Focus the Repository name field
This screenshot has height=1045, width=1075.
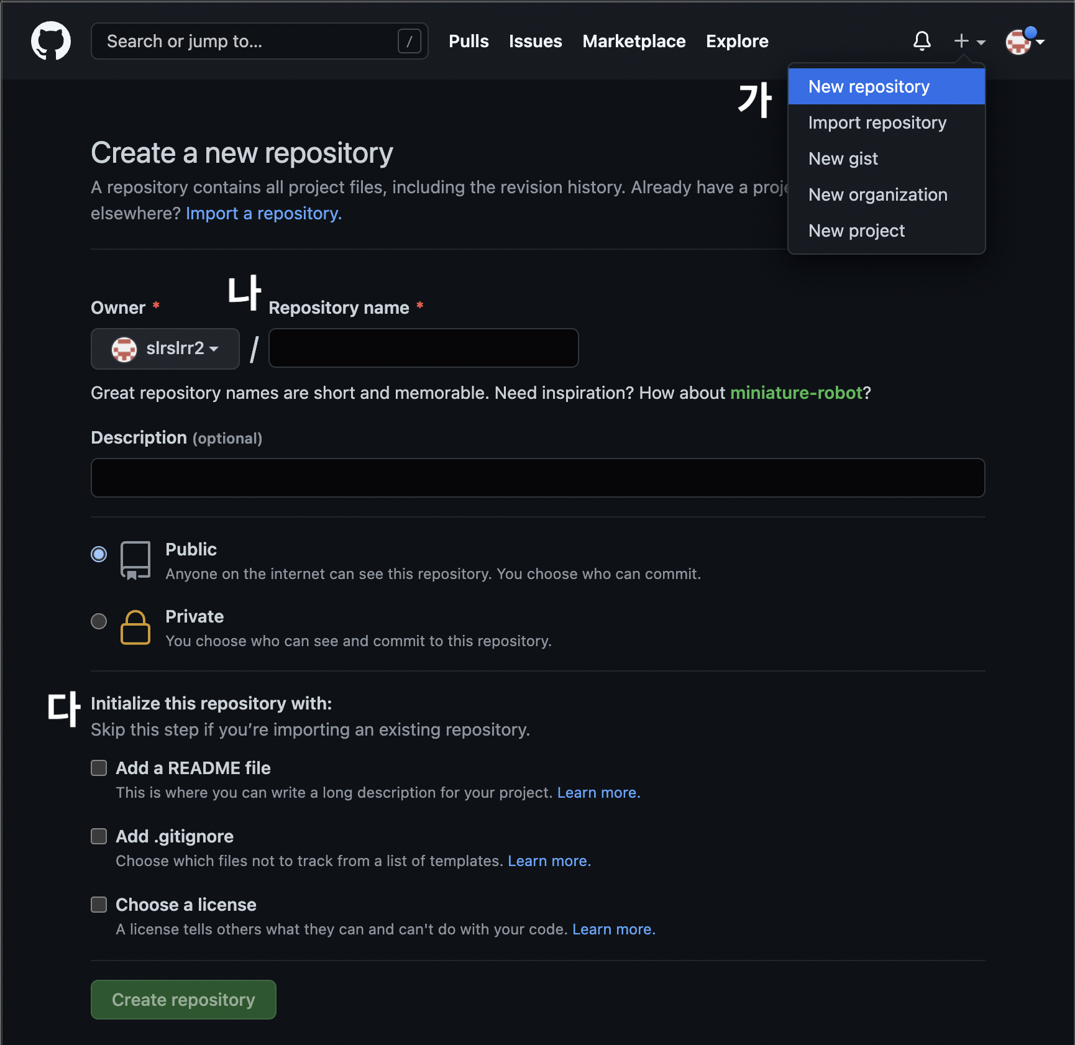coord(424,348)
